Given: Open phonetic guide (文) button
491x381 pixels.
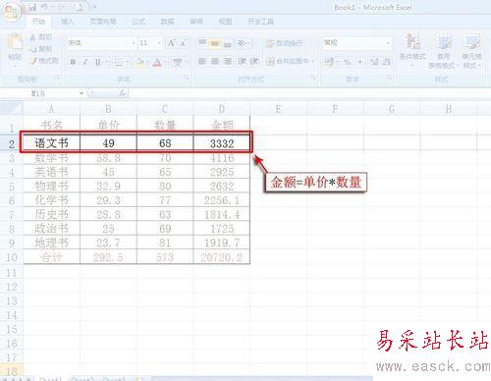Looking at the screenshot, I should 178,62.
